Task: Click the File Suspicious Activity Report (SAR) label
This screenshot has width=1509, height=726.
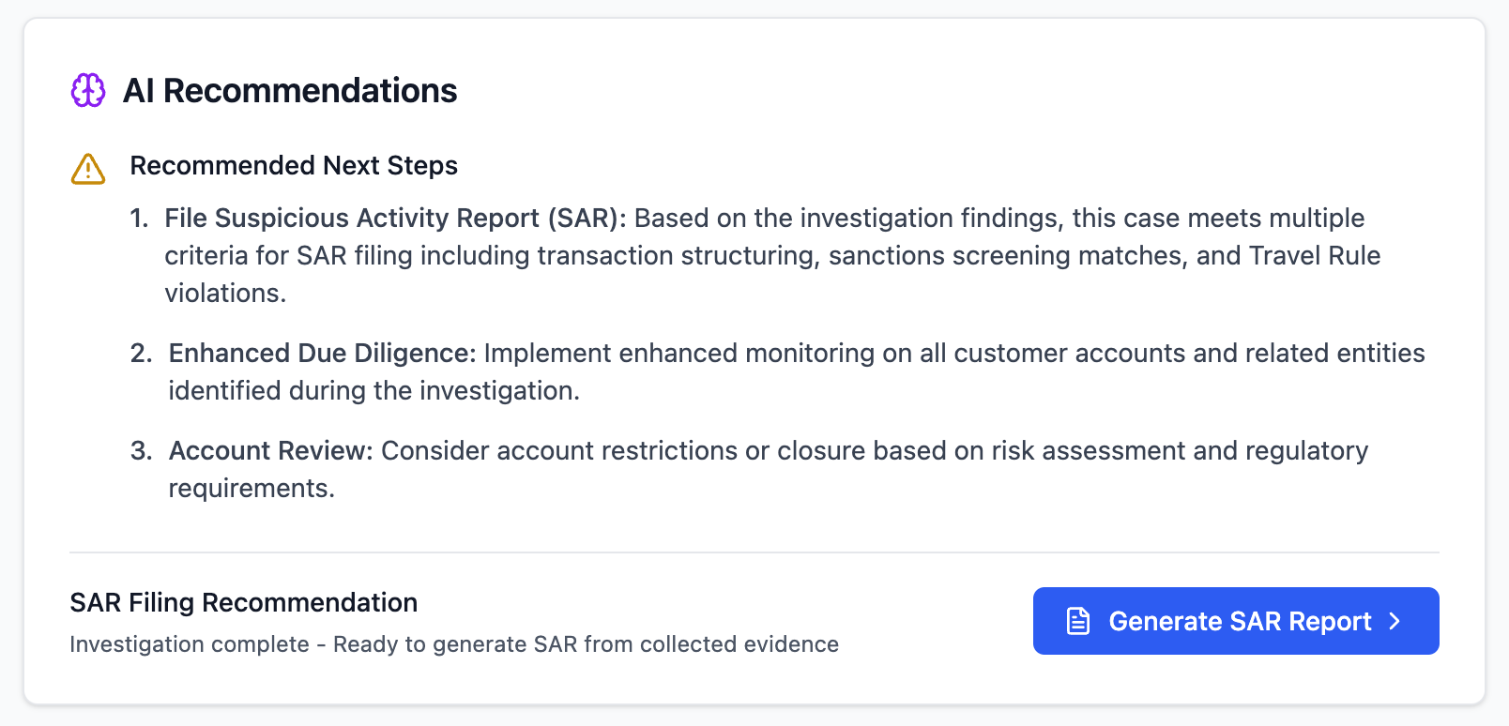Action: point(395,219)
